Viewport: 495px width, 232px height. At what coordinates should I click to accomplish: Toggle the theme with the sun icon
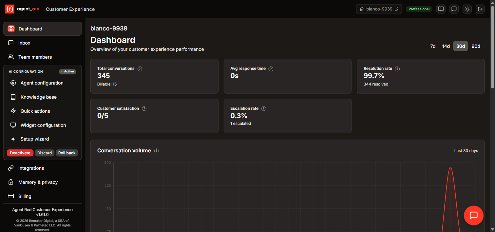click(x=467, y=9)
